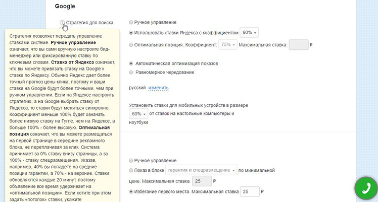Viewport: 378px width, 202px height.
Task: Select Использовать ставки Яндекса с коэффициентом option
Action: coord(131,33)
